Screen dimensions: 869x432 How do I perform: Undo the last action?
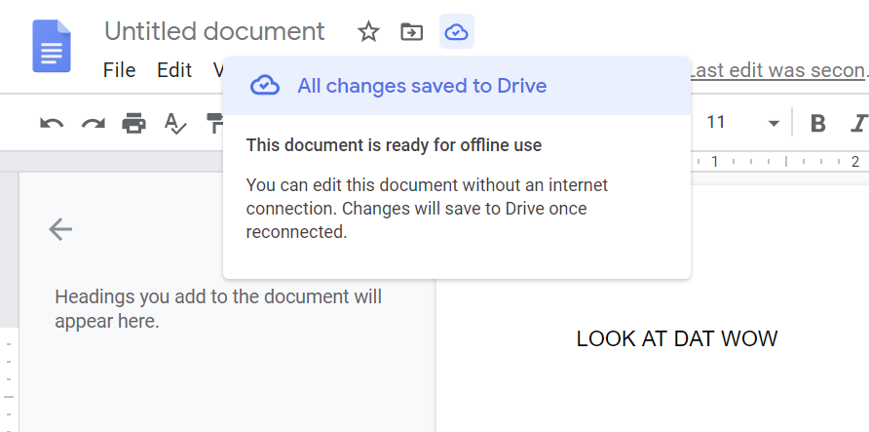(52, 123)
